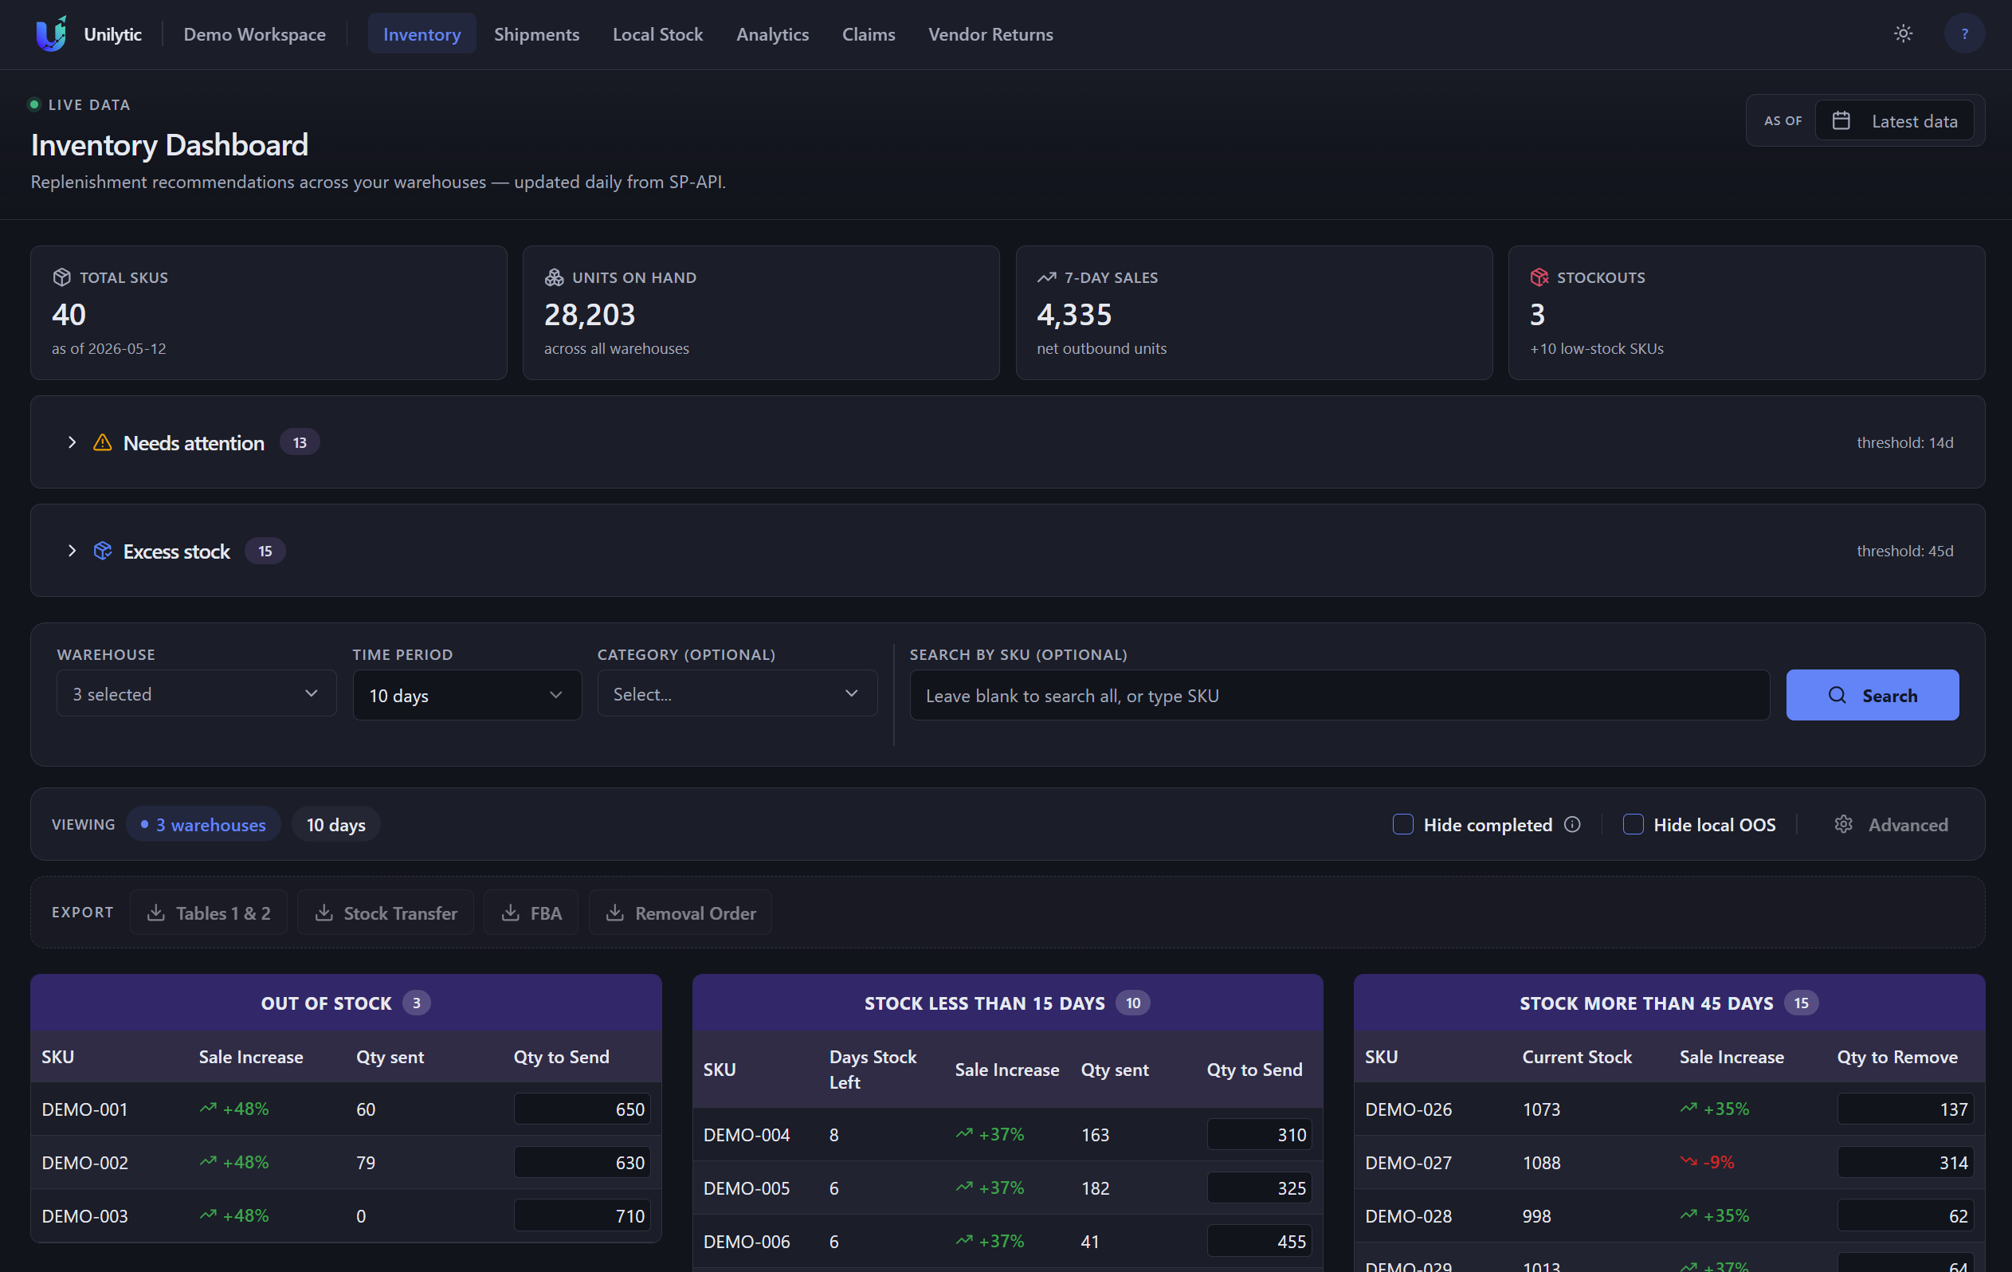Open help via the question mark icon

[x=1964, y=33]
